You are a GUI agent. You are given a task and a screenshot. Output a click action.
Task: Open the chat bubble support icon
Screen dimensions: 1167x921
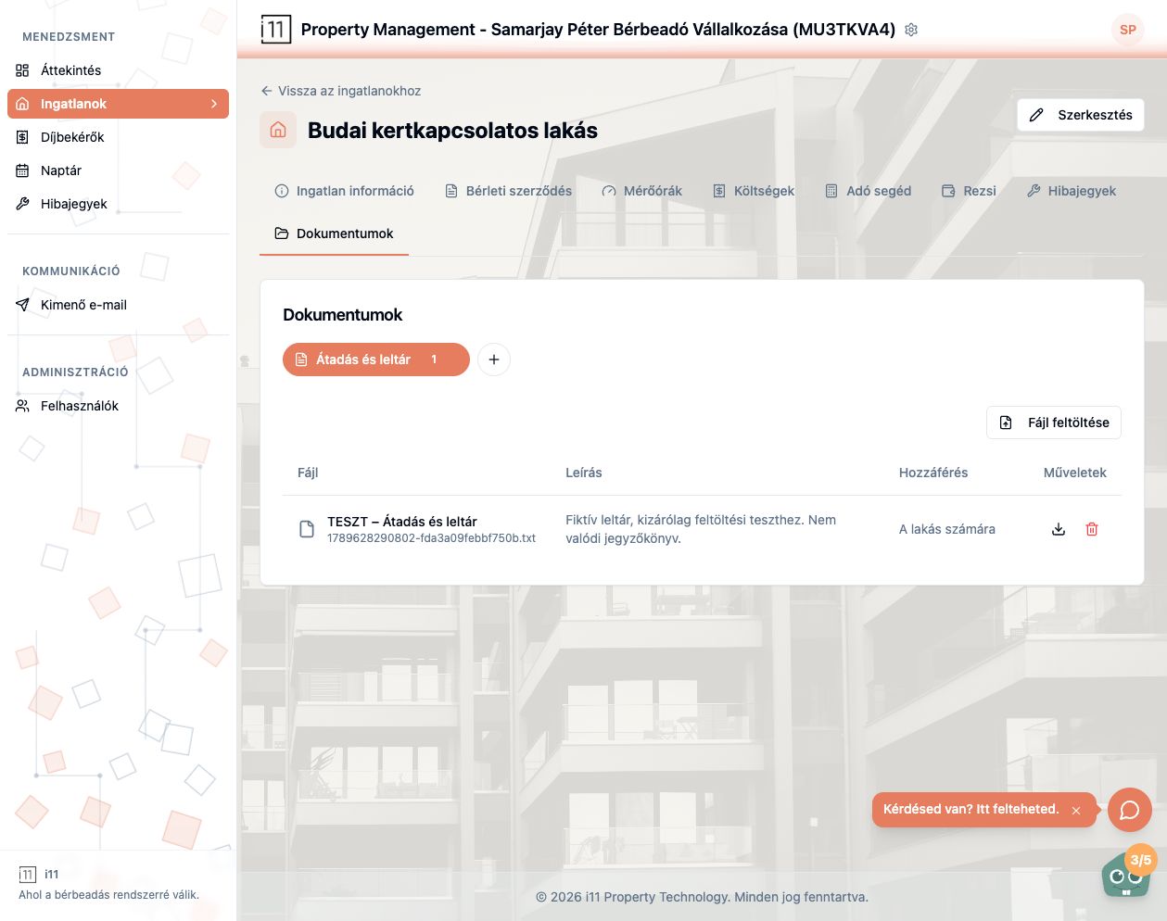1129,810
